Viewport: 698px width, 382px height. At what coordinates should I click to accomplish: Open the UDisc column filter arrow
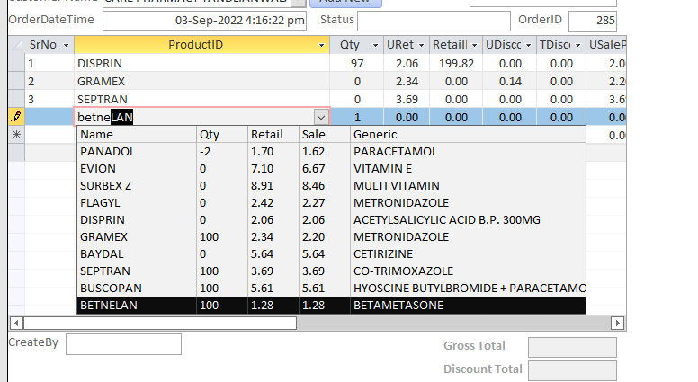click(x=528, y=45)
